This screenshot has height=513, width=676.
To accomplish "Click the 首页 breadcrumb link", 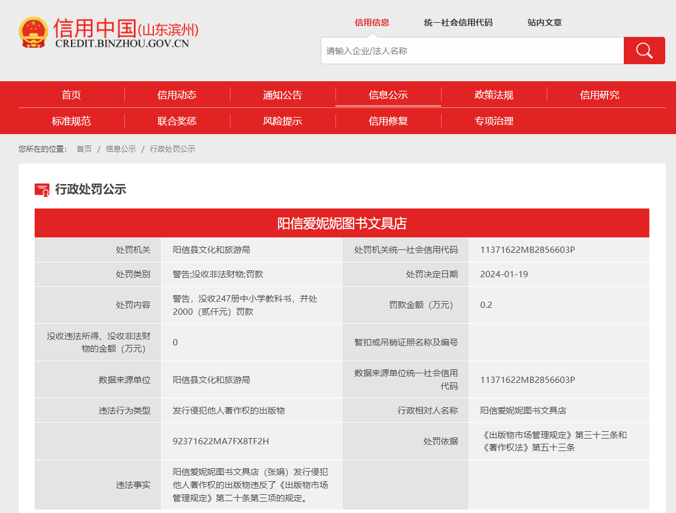I will pos(84,149).
